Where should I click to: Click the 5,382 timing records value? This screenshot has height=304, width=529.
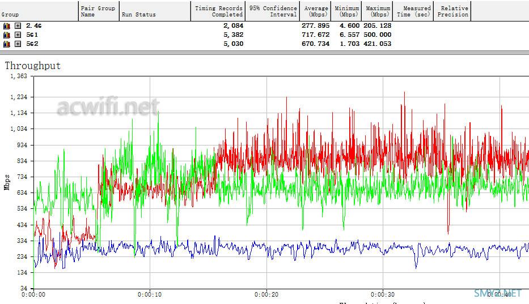click(x=233, y=35)
